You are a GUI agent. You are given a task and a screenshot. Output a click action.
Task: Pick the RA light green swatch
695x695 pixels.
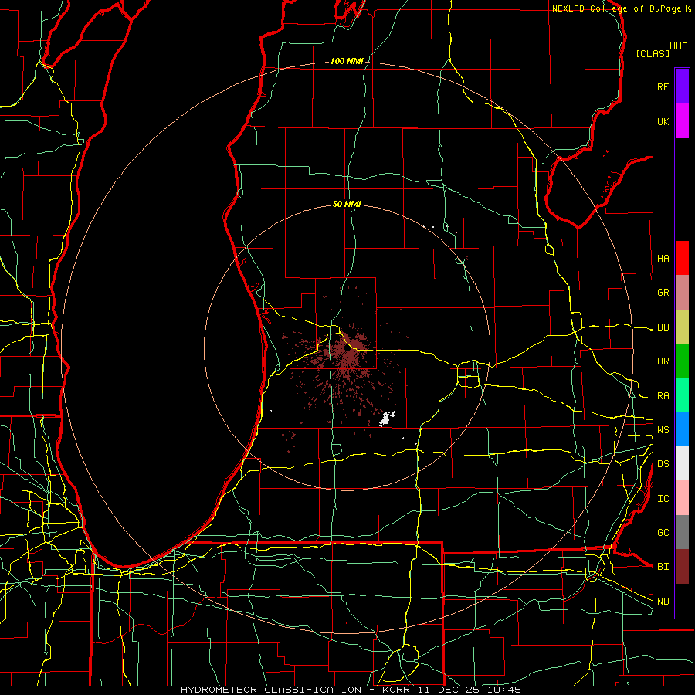coord(682,395)
